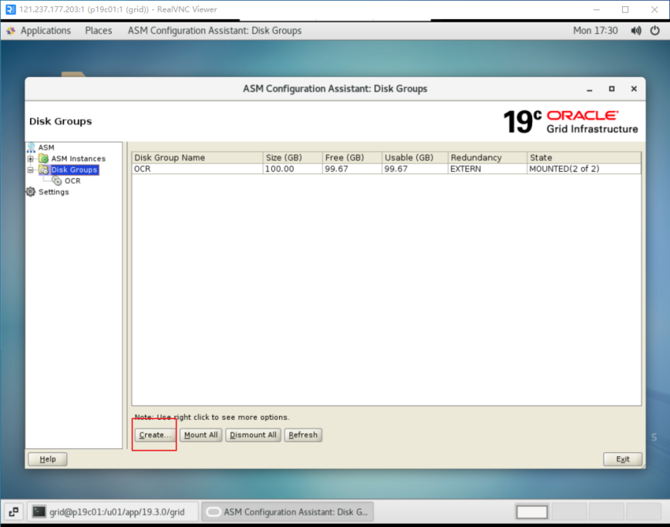Select Settings in the tree

53,192
